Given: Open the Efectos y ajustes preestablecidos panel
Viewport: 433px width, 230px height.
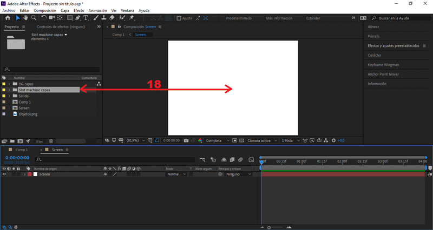Looking at the screenshot, I should 393,46.
